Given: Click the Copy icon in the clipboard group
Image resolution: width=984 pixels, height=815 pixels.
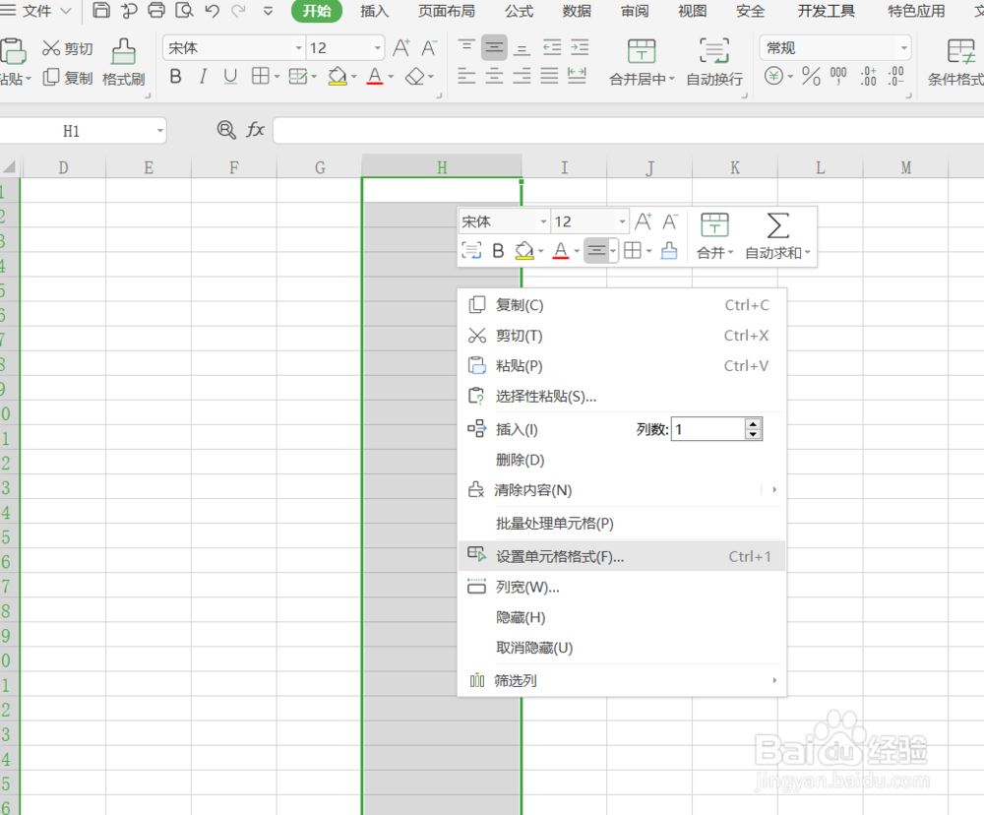Looking at the screenshot, I should (50, 78).
